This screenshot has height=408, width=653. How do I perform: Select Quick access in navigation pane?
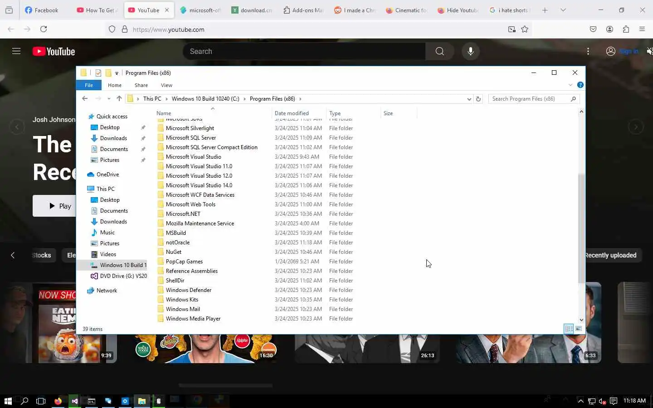tap(112, 117)
